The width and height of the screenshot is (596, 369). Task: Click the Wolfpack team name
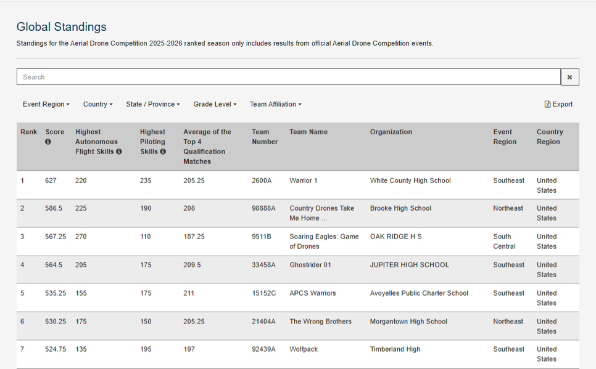click(x=304, y=349)
